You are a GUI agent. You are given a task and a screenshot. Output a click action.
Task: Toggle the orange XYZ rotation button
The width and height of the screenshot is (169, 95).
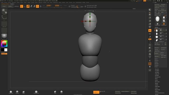(150, 39)
